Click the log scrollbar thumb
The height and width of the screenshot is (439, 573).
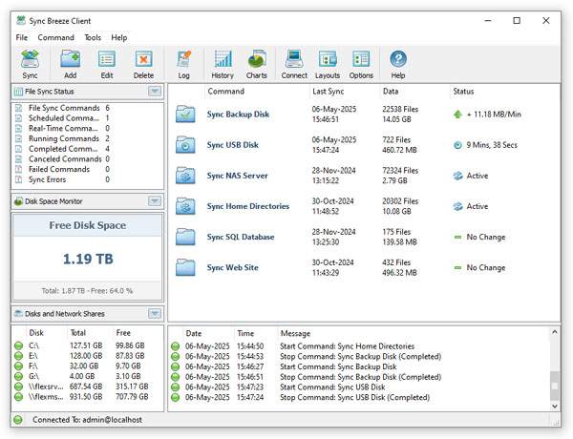[x=554, y=386]
